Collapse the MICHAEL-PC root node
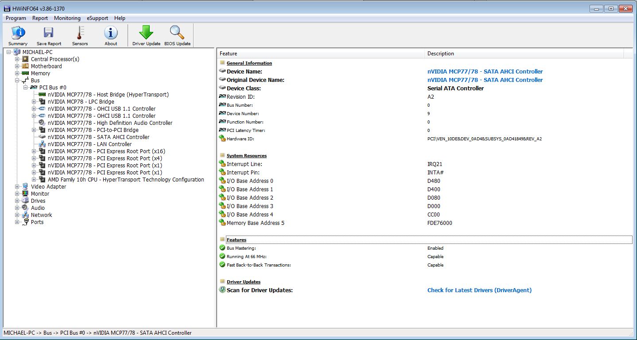This screenshot has height=340, width=637. [9, 52]
